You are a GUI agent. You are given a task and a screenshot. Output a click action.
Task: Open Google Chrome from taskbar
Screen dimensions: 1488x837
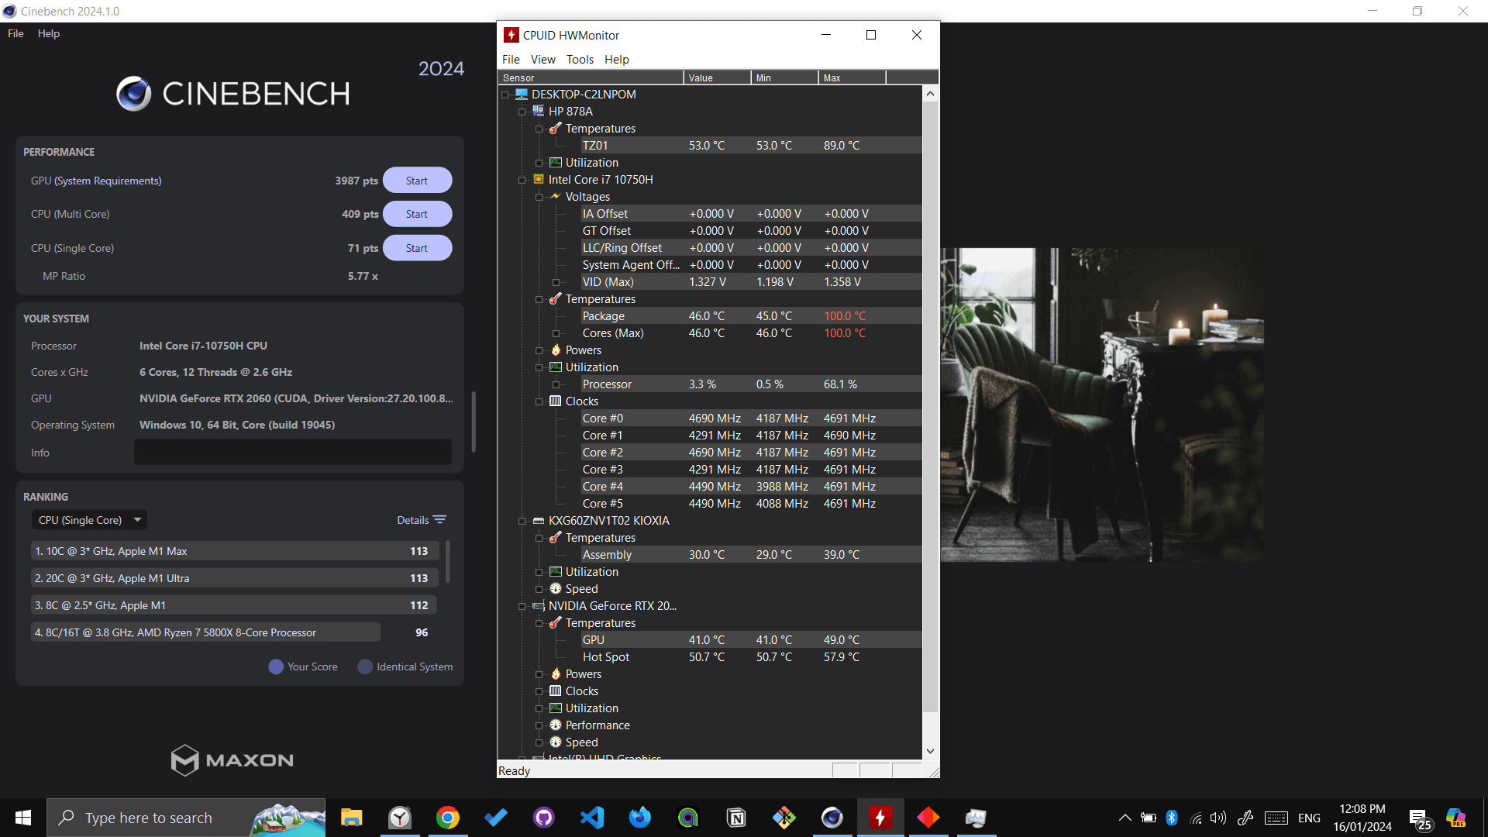448,818
